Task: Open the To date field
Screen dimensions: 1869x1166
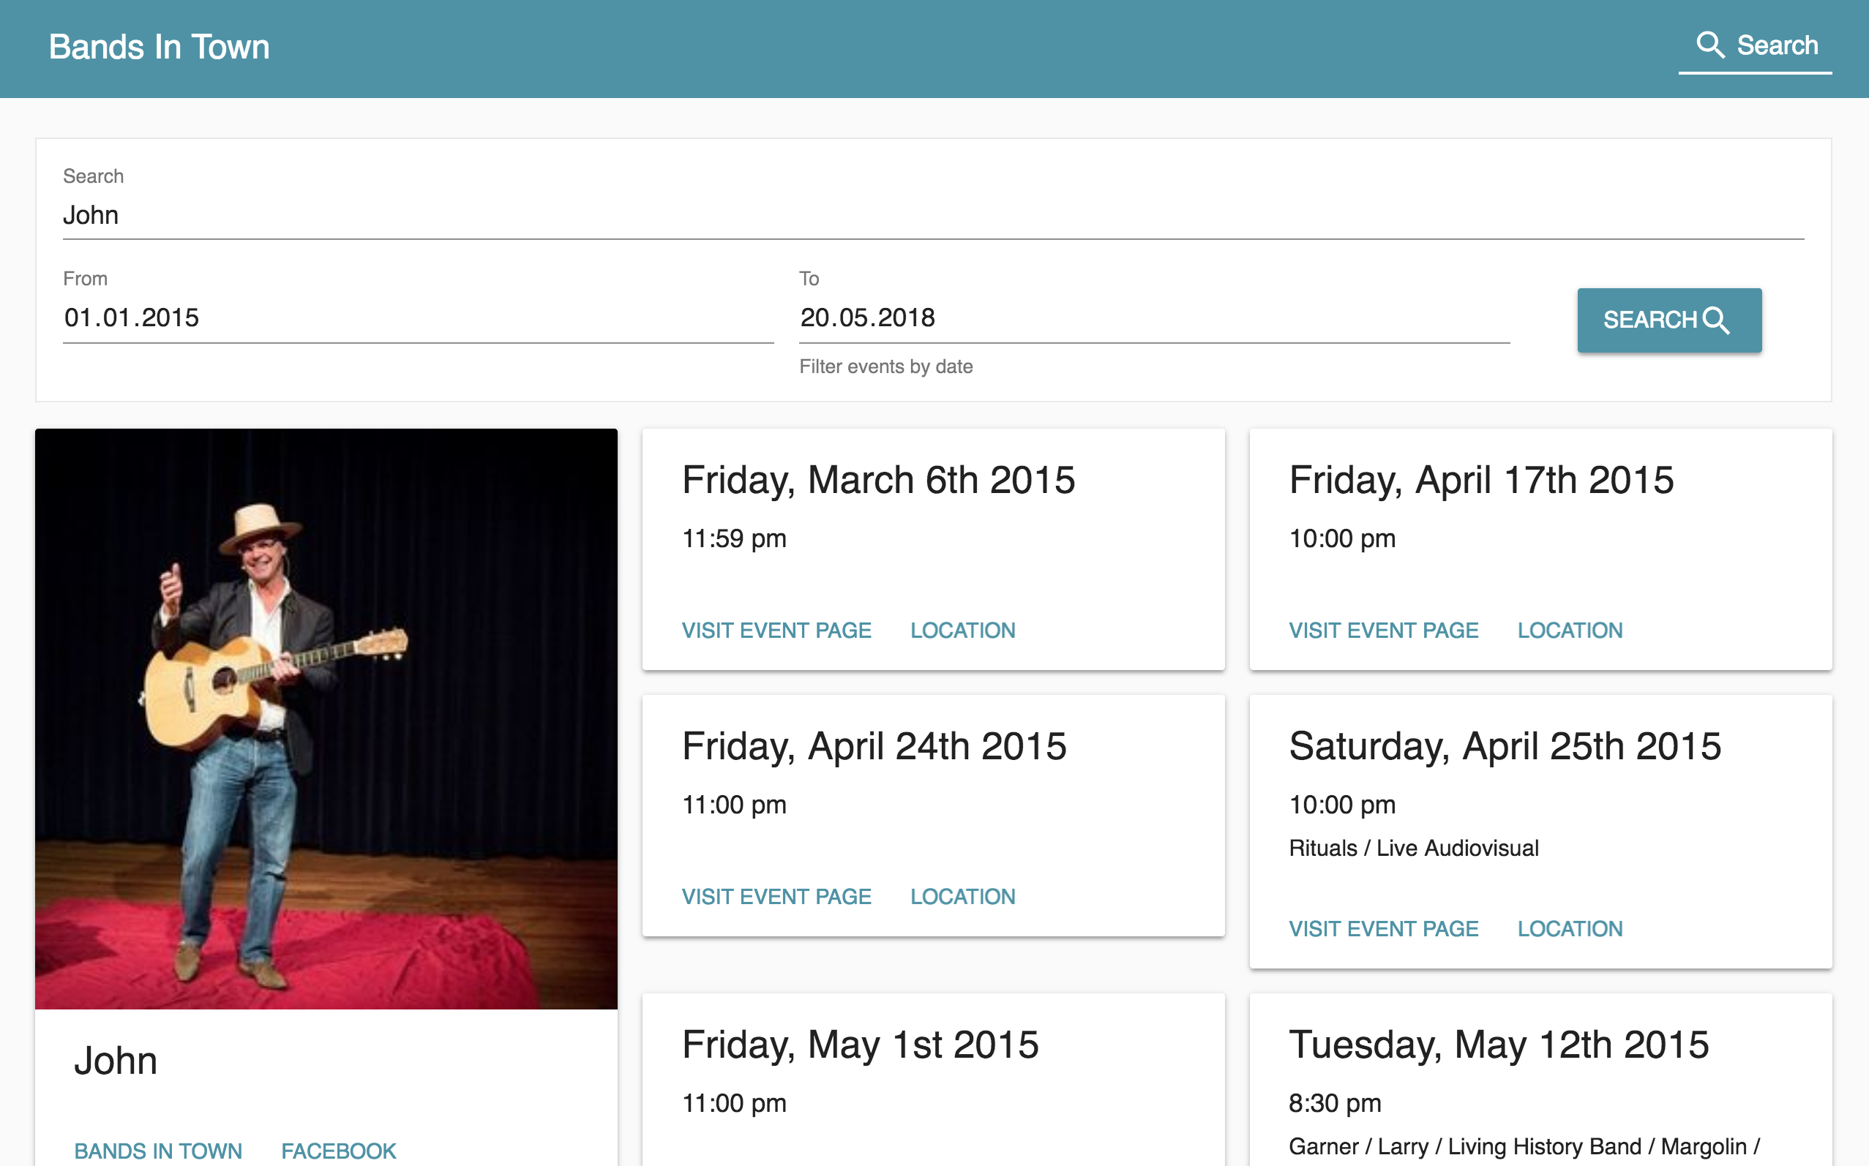Action: 1153,317
